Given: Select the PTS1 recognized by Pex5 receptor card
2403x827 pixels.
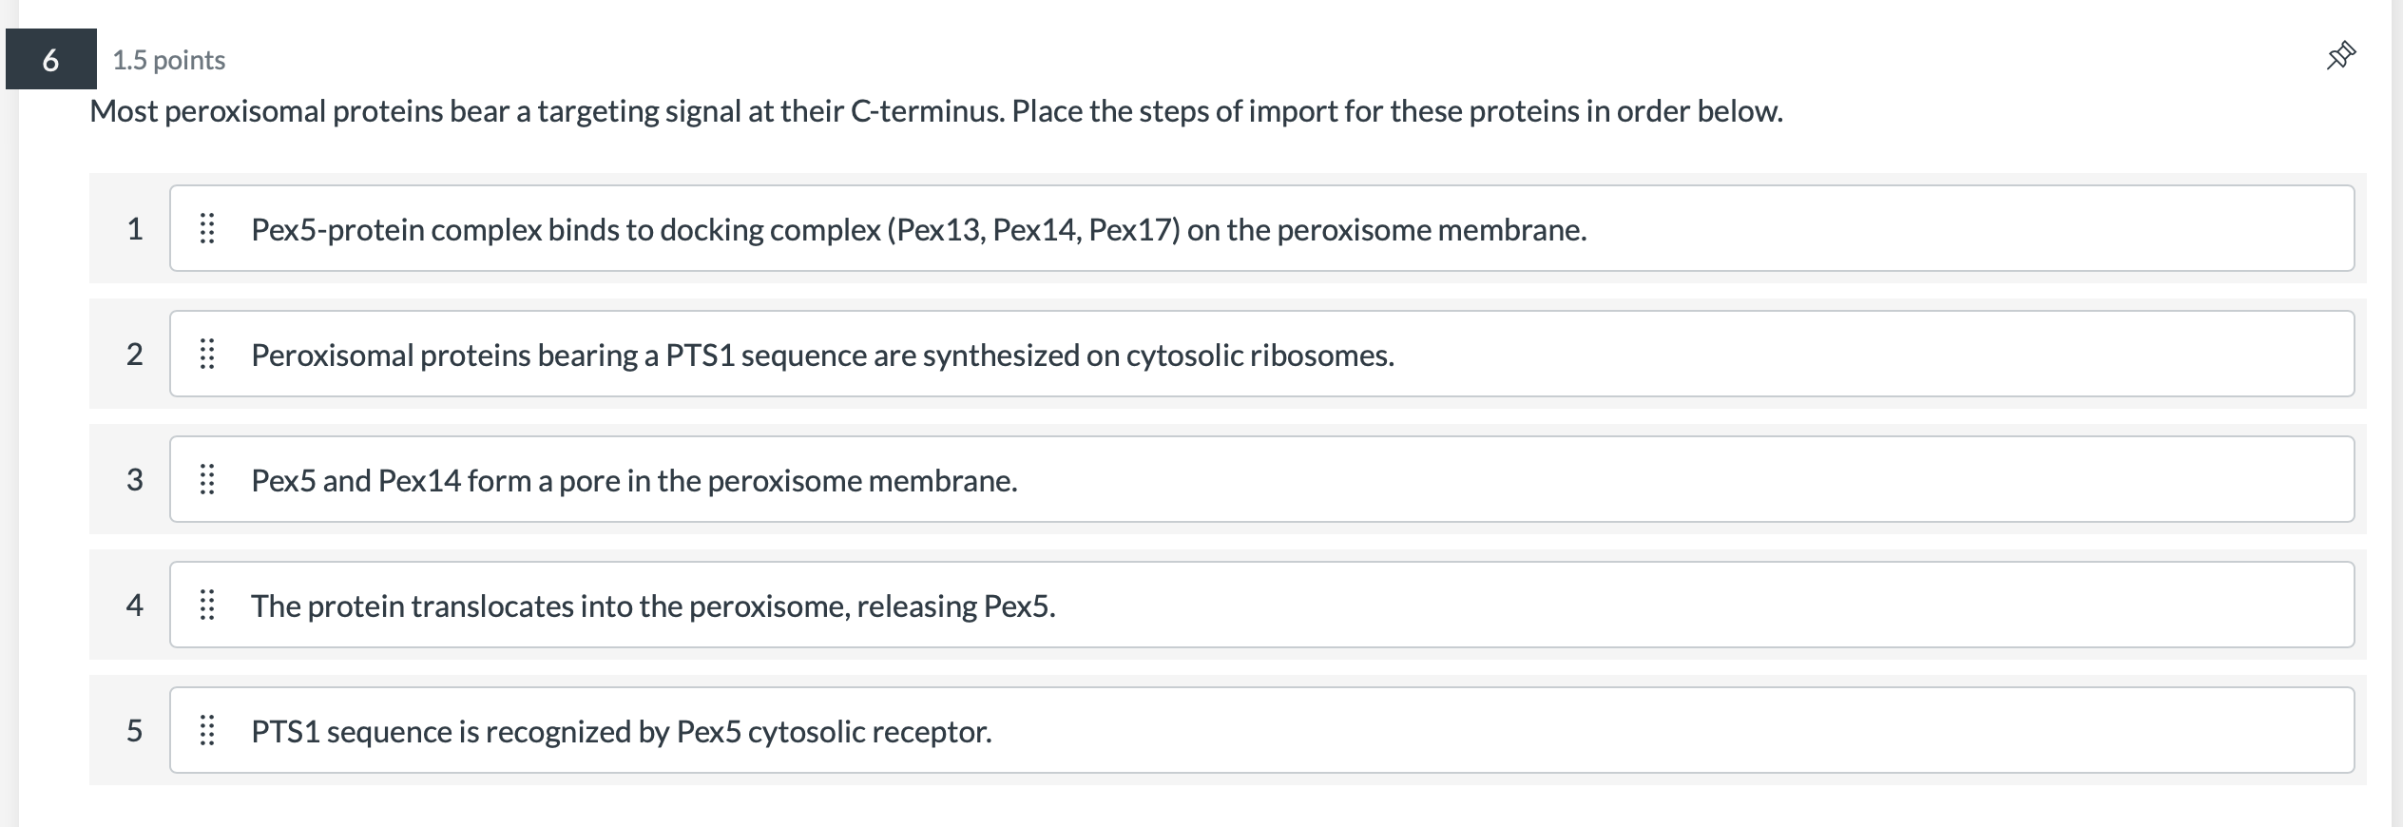Looking at the screenshot, I should 1260,731.
